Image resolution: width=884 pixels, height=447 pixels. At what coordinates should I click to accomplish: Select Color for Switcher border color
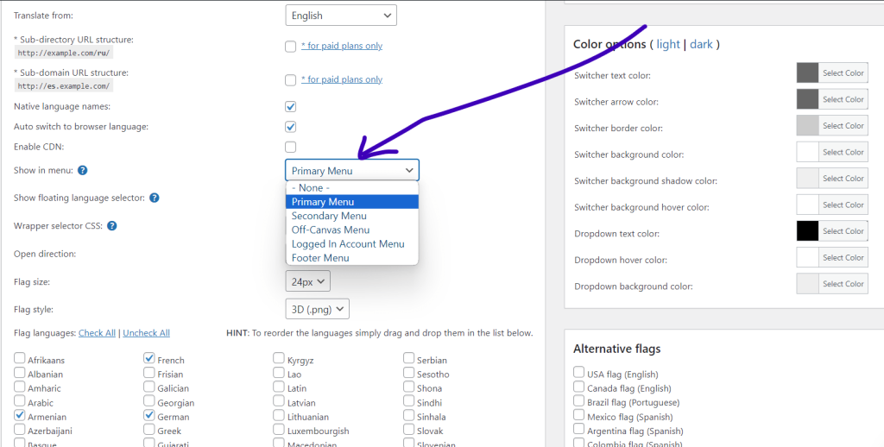(x=843, y=126)
